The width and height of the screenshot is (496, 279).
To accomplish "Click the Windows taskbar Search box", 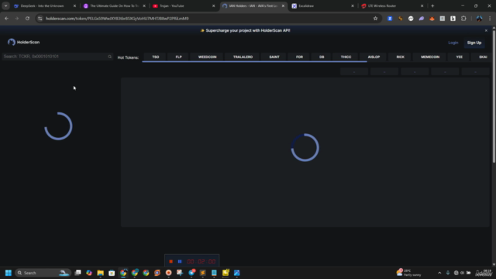I will 43,273.
